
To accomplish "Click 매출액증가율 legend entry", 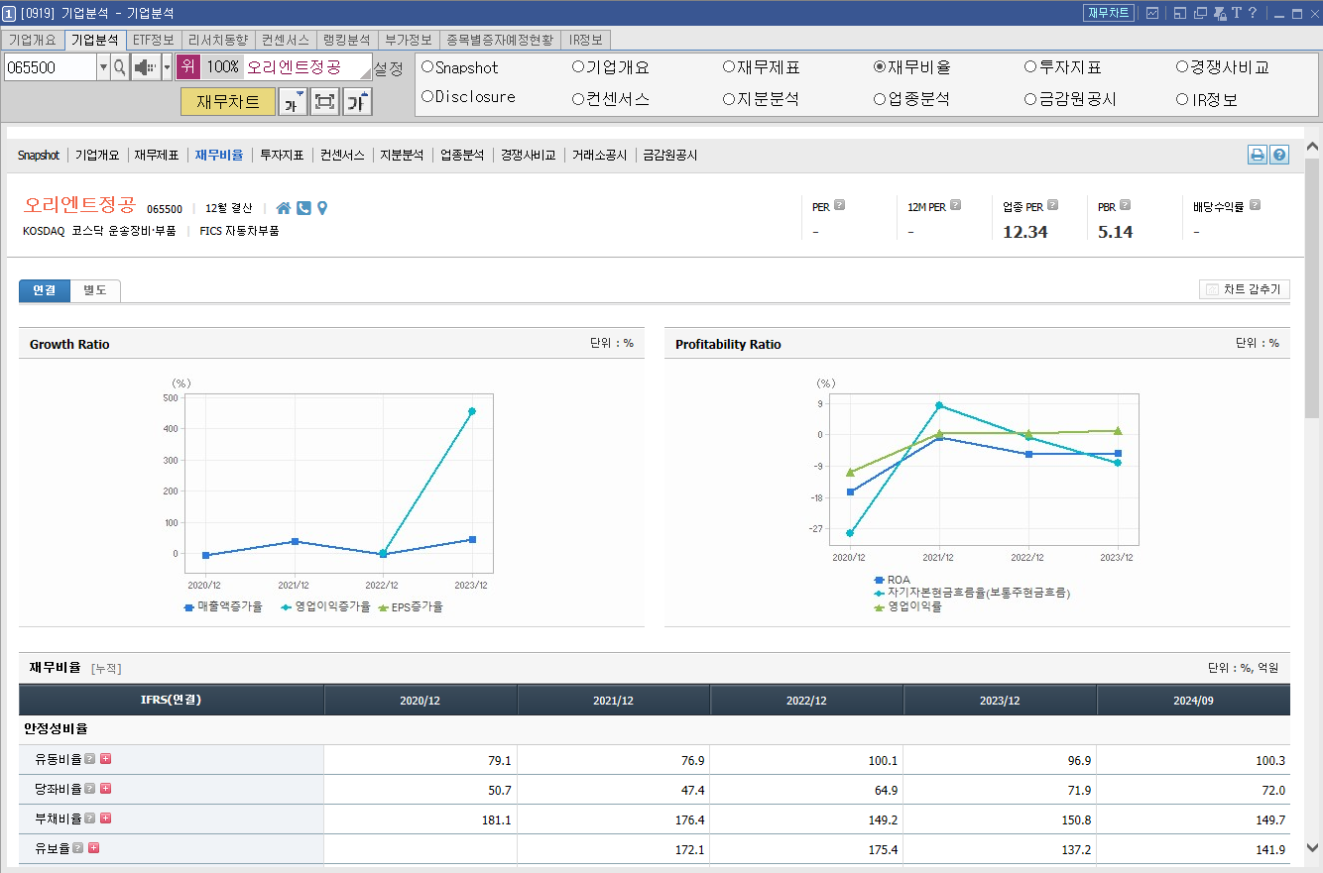I will (x=222, y=606).
